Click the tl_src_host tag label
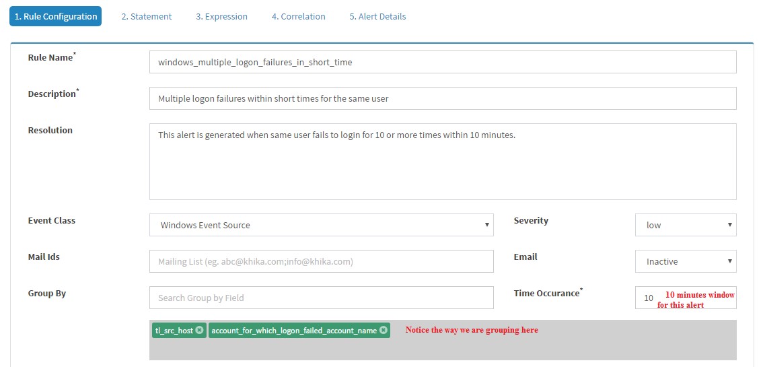 (x=174, y=331)
